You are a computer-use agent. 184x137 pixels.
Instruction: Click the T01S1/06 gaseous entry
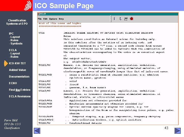(45, 87)
